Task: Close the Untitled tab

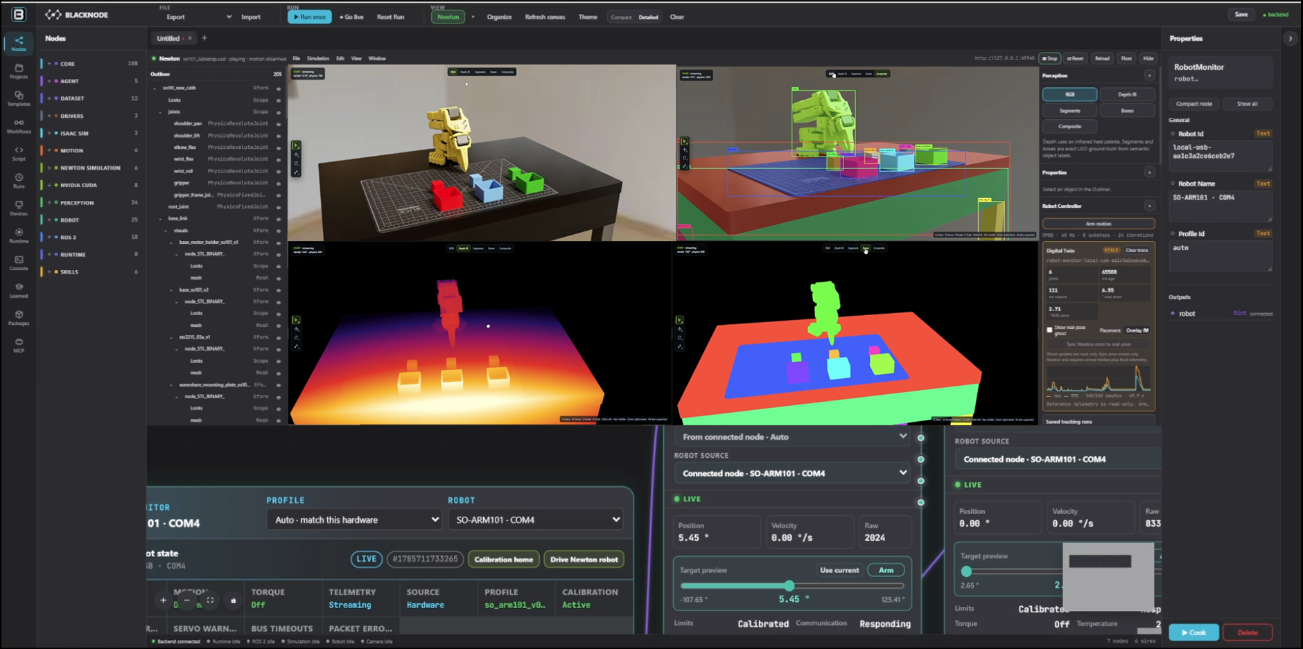Action: [190, 38]
